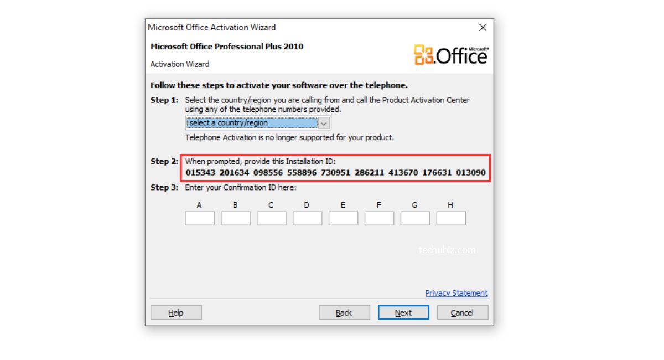Focus Confirmation ID field F

pos(380,218)
